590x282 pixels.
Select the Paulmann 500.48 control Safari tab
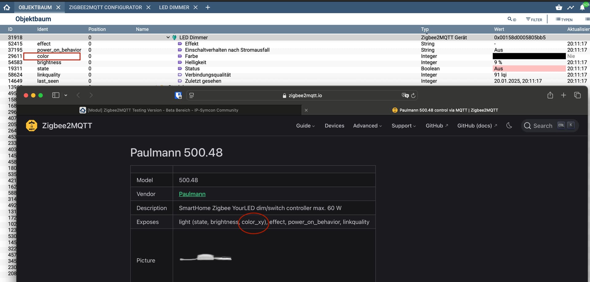point(445,110)
